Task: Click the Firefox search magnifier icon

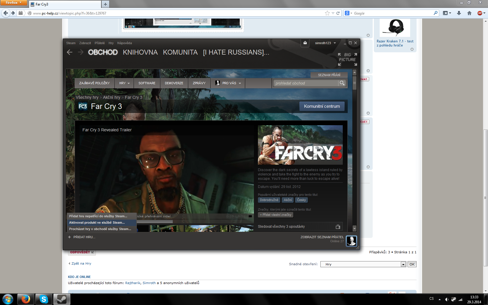Action: pyautogui.click(x=435, y=13)
